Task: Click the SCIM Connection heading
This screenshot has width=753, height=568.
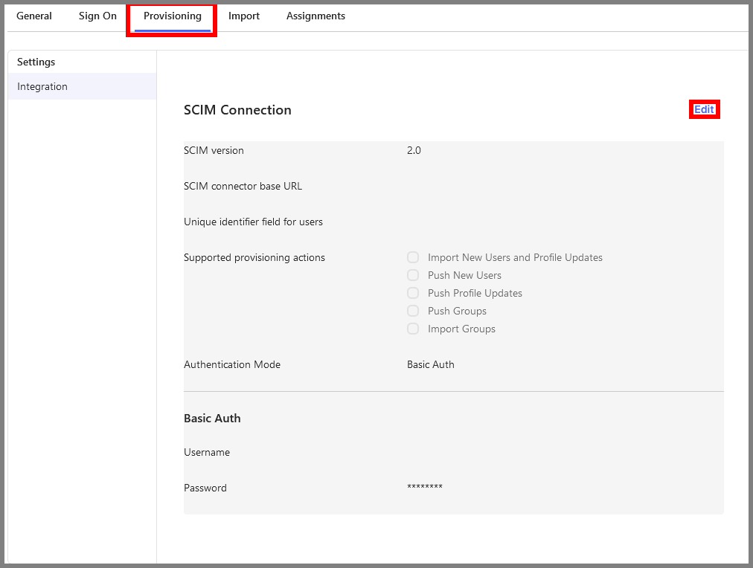Action: coord(237,110)
